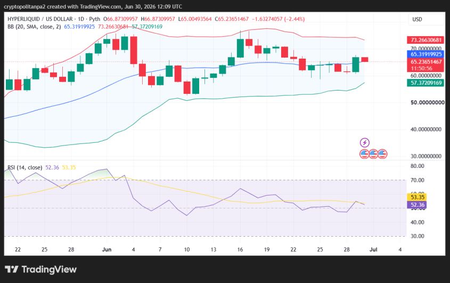Click the red 65.23651467 current price label
The height and width of the screenshot is (283, 450).
[426, 62]
